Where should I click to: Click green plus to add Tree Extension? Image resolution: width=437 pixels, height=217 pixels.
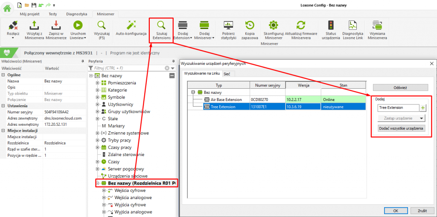(x=423, y=108)
